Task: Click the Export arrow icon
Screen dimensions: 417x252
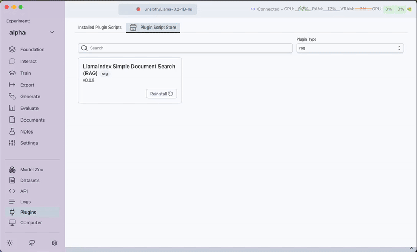Action: (12, 85)
